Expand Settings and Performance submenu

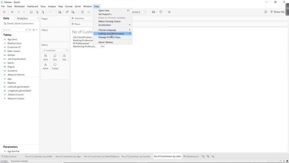(x=112, y=34)
